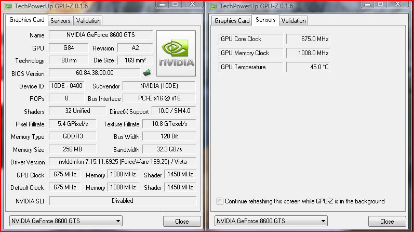The height and width of the screenshot is (232, 414).
Task: Click NVIDIA SLI field showing Disabled
Action: (123, 201)
